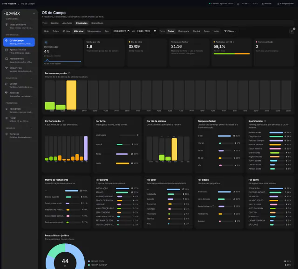Collapse the Comercial sidebar section
This screenshot has height=269, width=298.
click(x=31, y=78)
